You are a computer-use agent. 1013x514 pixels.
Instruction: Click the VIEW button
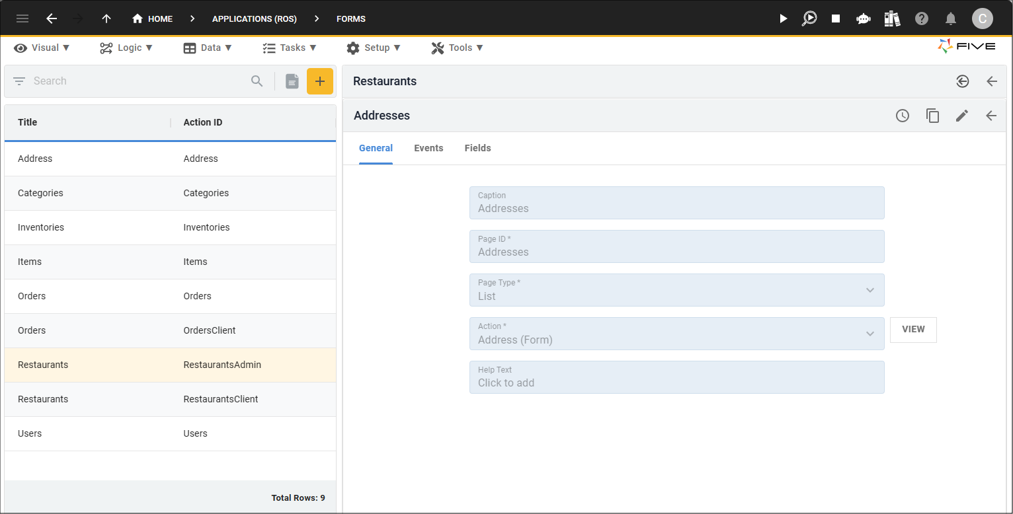click(913, 330)
